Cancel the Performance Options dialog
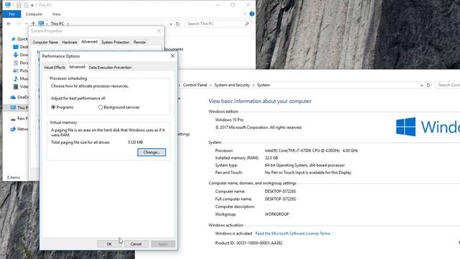The height and width of the screenshot is (259, 460). pos(136,244)
